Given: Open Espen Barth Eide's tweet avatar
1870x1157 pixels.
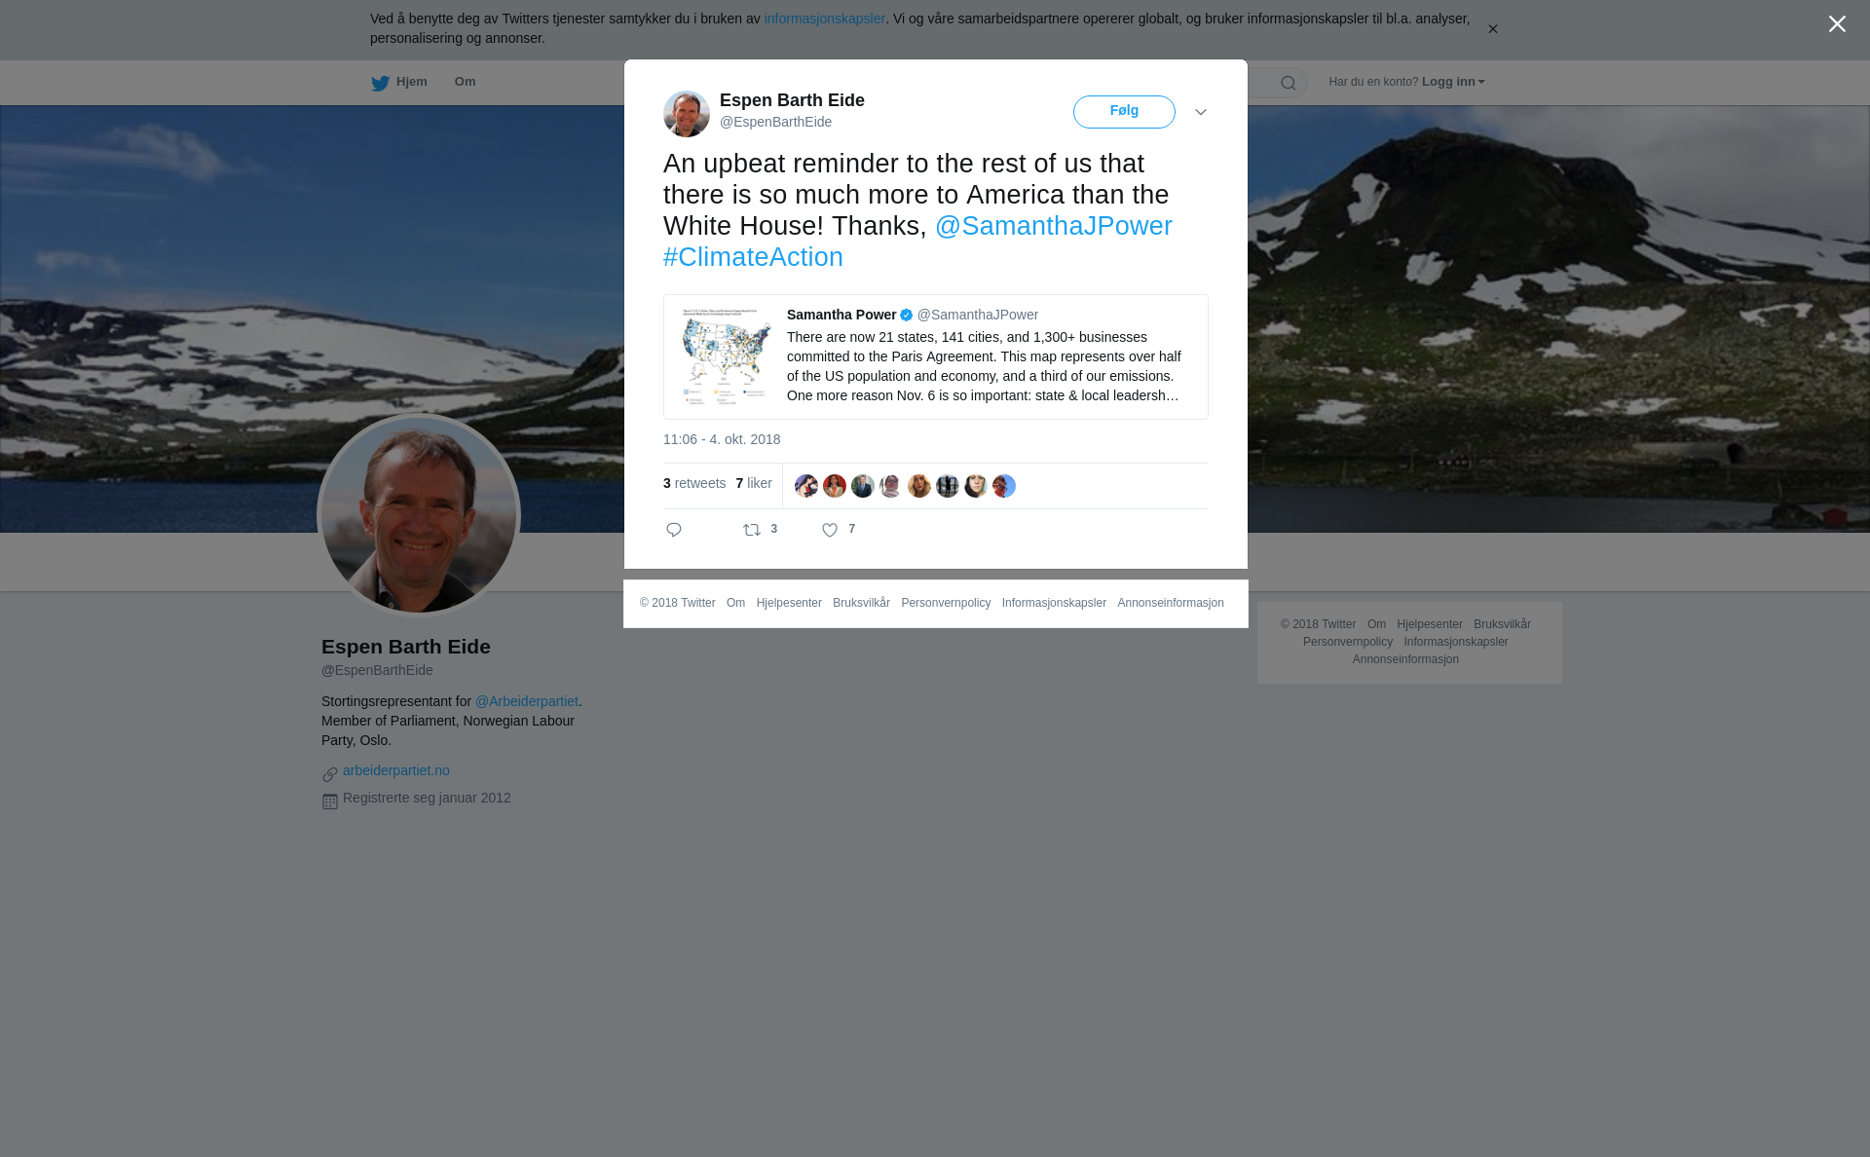Looking at the screenshot, I should (x=687, y=114).
